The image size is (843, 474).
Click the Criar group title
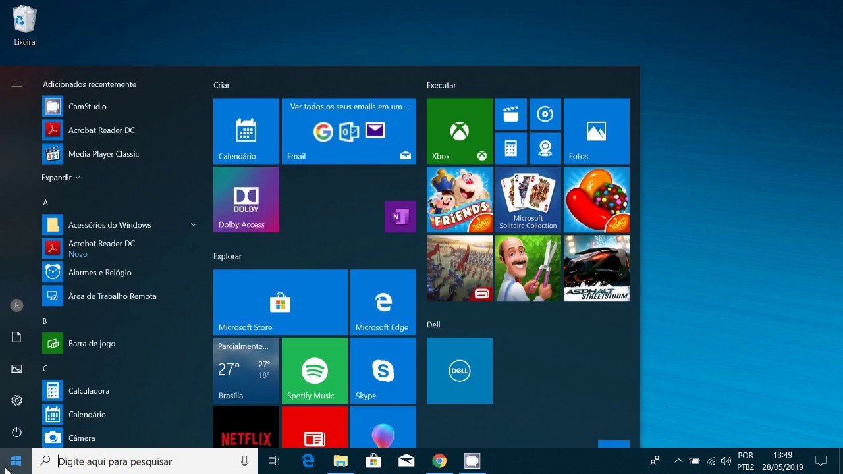pyautogui.click(x=221, y=85)
